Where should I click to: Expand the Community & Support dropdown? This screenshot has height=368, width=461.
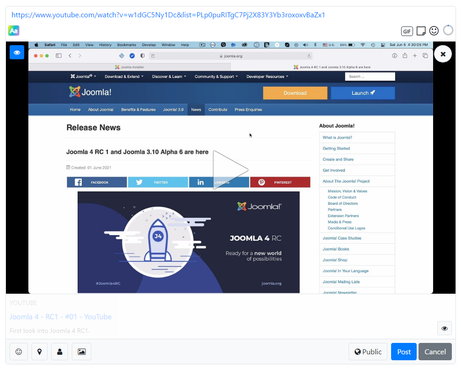[216, 77]
